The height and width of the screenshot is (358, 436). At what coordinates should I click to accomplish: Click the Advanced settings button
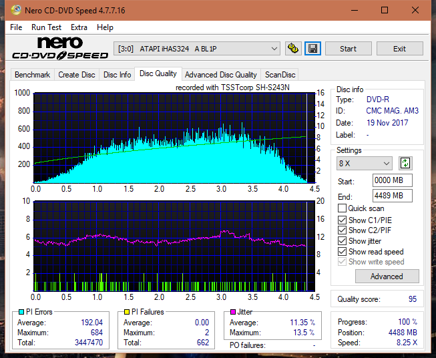387,277
